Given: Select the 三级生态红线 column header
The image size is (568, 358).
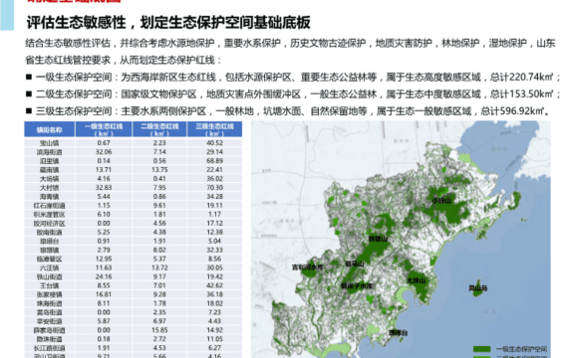Looking at the screenshot, I should click(x=215, y=129).
